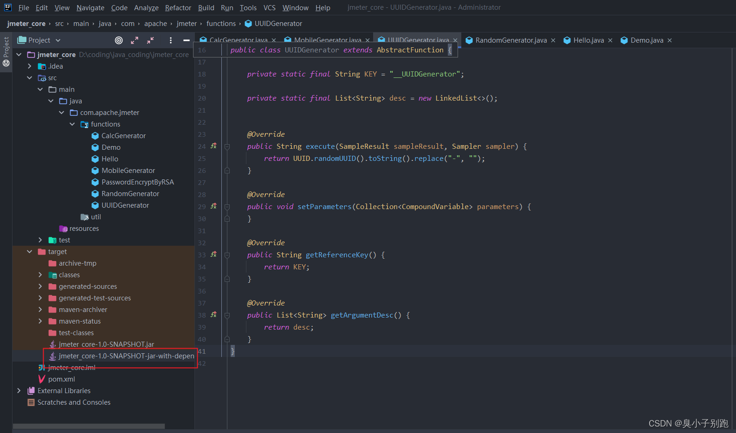Open the Navigate menu
The width and height of the screenshot is (736, 433).
90,7
